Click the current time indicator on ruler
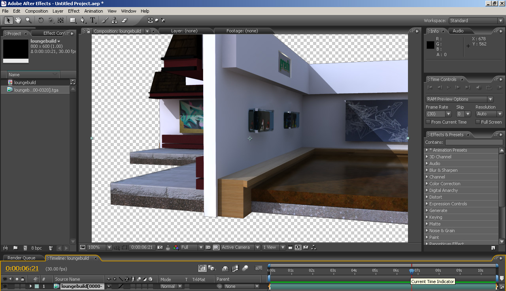This screenshot has width=506, height=291. [412, 271]
